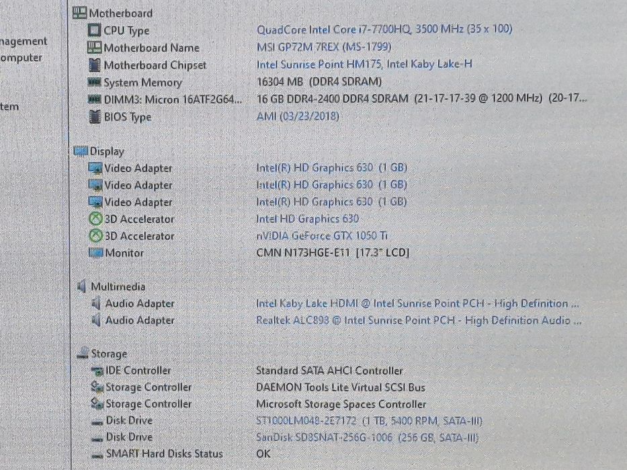627x470 pixels.
Task: Select the Motherboard section label
Action: tap(121, 13)
